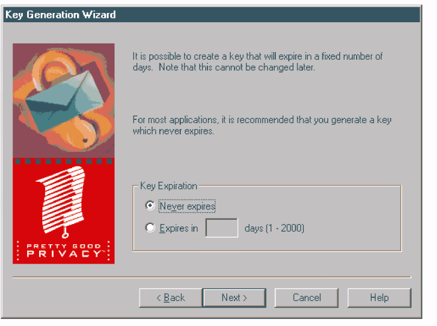Click the 'cannot be changed later' note

tap(265, 67)
